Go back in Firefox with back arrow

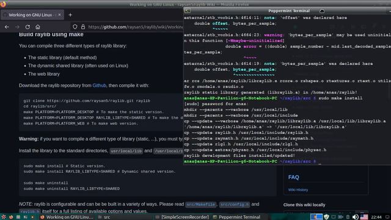[7, 27]
